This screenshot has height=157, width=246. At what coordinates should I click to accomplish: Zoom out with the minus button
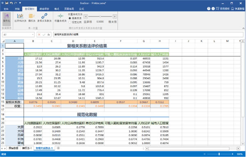(x=205, y=154)
